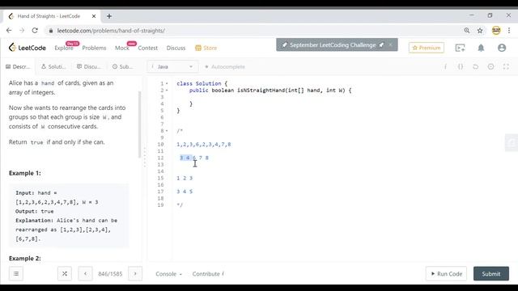Open the problem list hamburger icon
Screen dimensions: 518x291
tap(16, 273)
